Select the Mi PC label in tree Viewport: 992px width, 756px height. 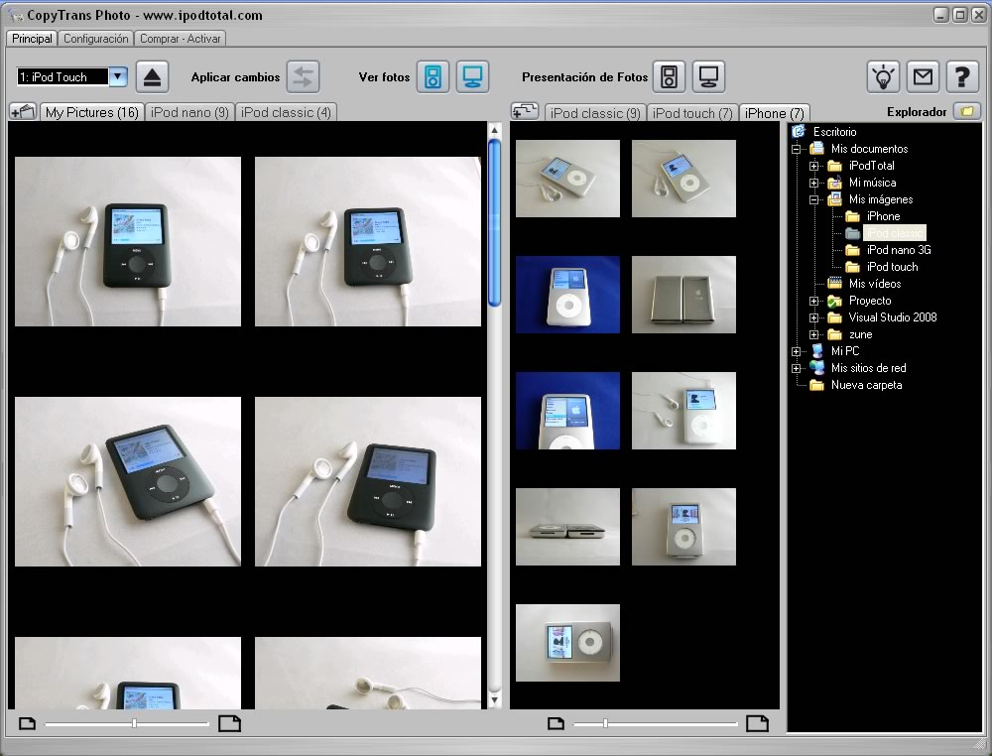click(844, 351)
